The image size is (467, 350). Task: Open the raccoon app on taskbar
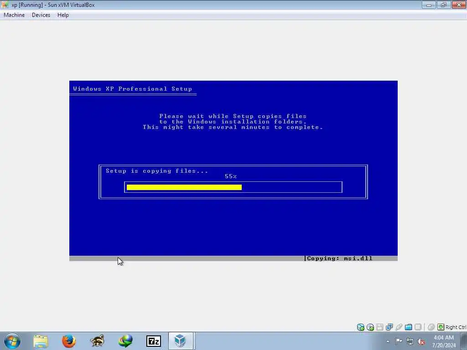[97, 341]
